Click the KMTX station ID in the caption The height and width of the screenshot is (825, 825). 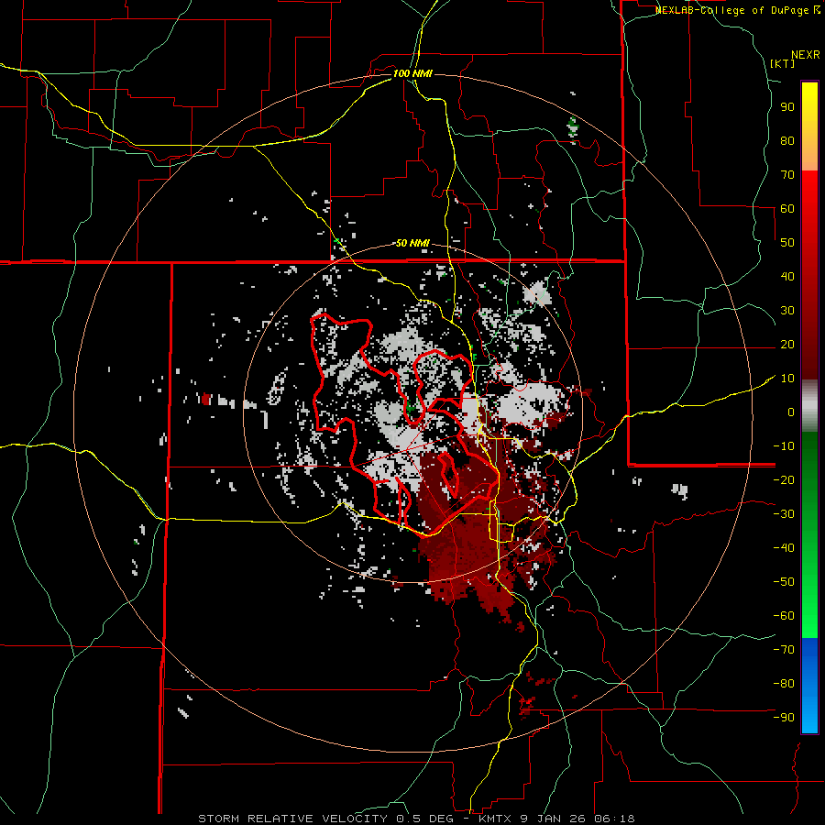coord(497,819)
